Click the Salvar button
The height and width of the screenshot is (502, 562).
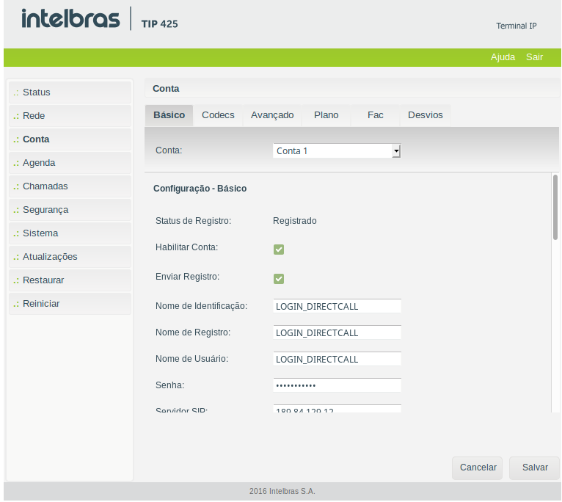click(x=534, y=468)
